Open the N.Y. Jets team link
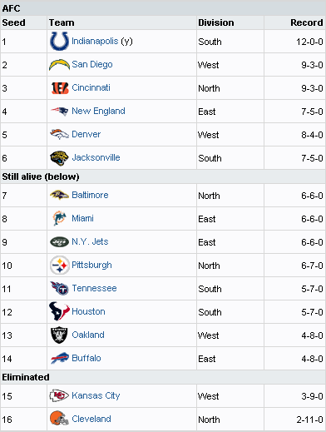Viewport: 326px width, 432px height. (90, 241)
